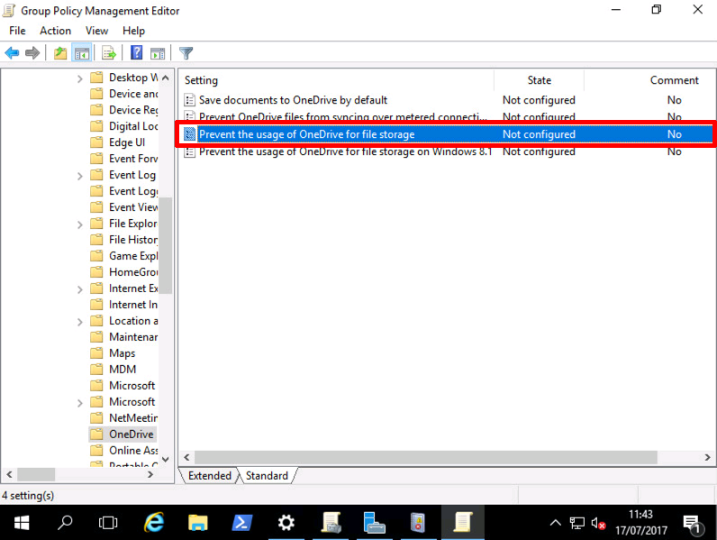Open the Windows Start menu
Image resolution: width=717 pixels, height=540 pixels.
[22, 523]
